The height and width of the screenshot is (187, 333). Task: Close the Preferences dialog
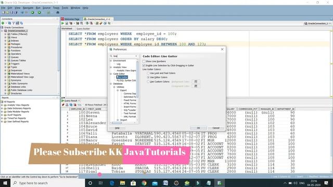click(x=222, y=49)
